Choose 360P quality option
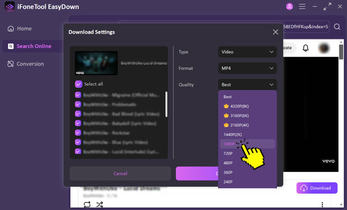 pos(248,173)
